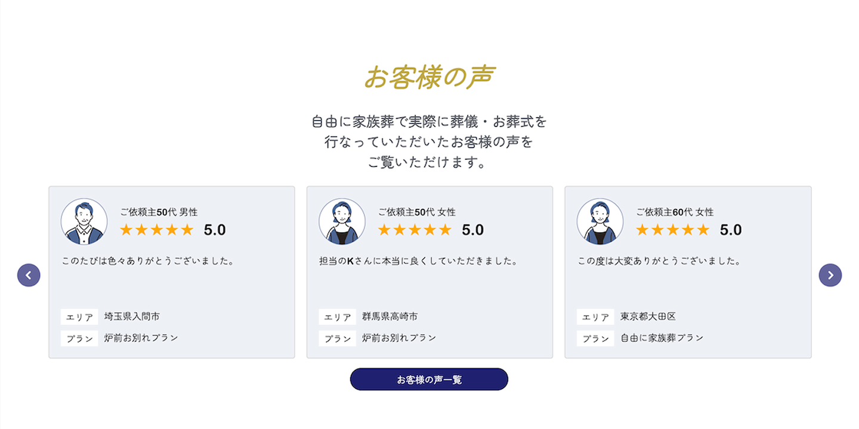
Task: Select the エリア label for 東京都大田区
Action: 595,317
